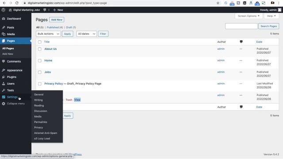Open the comments bubble in admin bar

(45, 10)
